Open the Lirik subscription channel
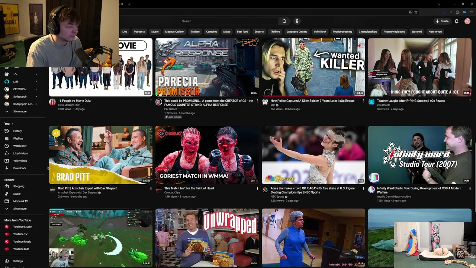Image resolution: width=476 pixels, height=268 pixels. click(16, 82)
